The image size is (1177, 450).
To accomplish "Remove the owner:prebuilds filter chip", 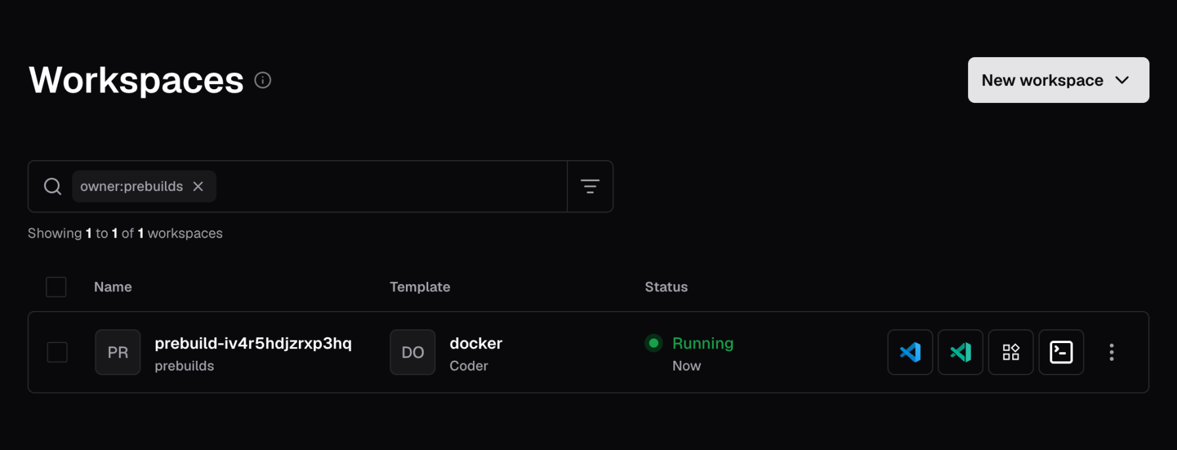I will tap(198, 186).
